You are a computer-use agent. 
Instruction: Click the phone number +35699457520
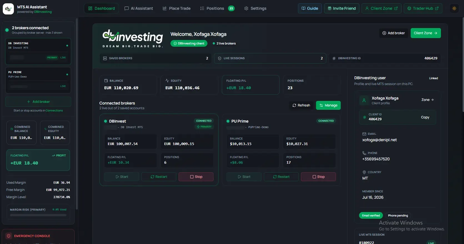[376, 159]
